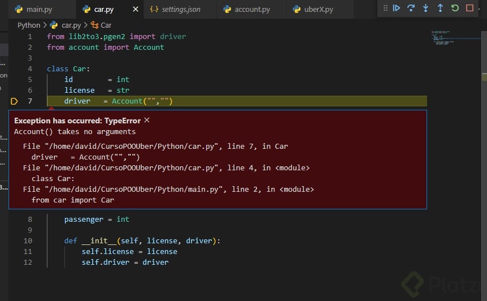Expand the car.py breadcrumb item
Image resolution: width=487 pixels, height=301 pixels.
(x=71, y=25)
